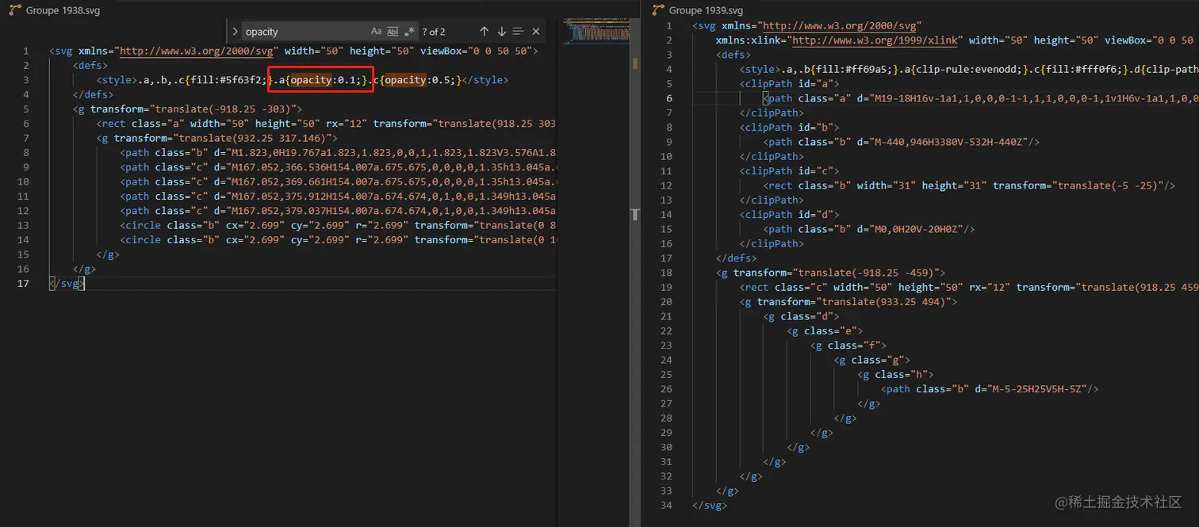Click the .c{opacity:0.5;} style text
The width and height of the screenshot is (1199, 527).
[414, 80]
